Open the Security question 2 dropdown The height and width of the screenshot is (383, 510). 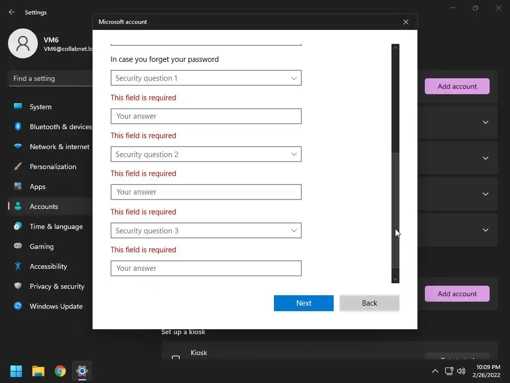[206, 154]
